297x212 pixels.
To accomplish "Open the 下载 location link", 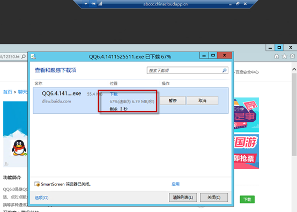I will 114,94.
